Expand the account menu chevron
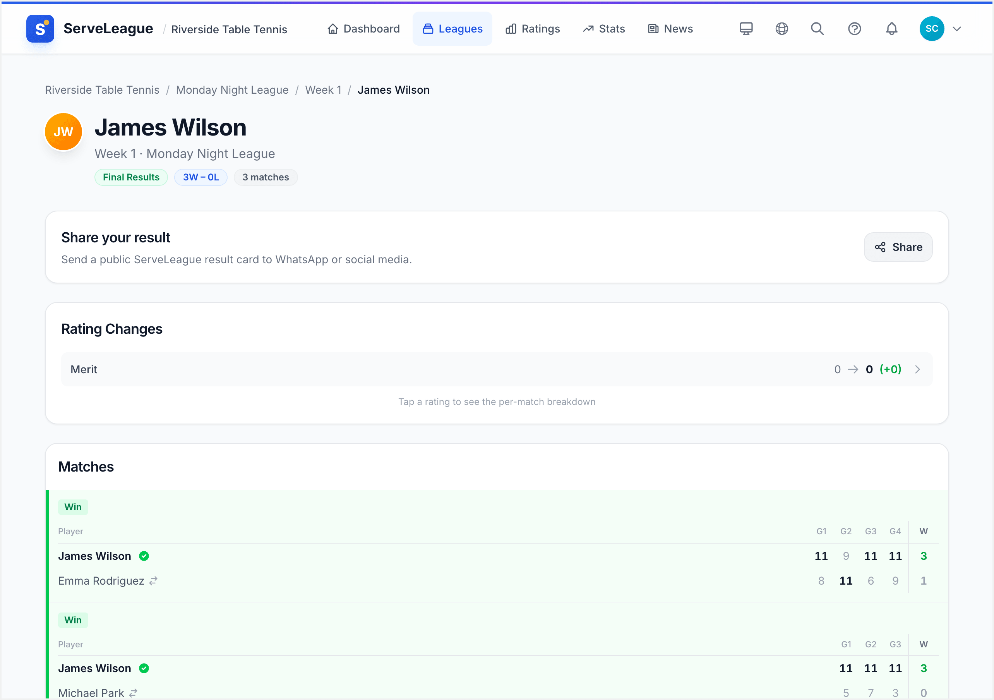This screenshot has height=700, width=994. (957, 29)
